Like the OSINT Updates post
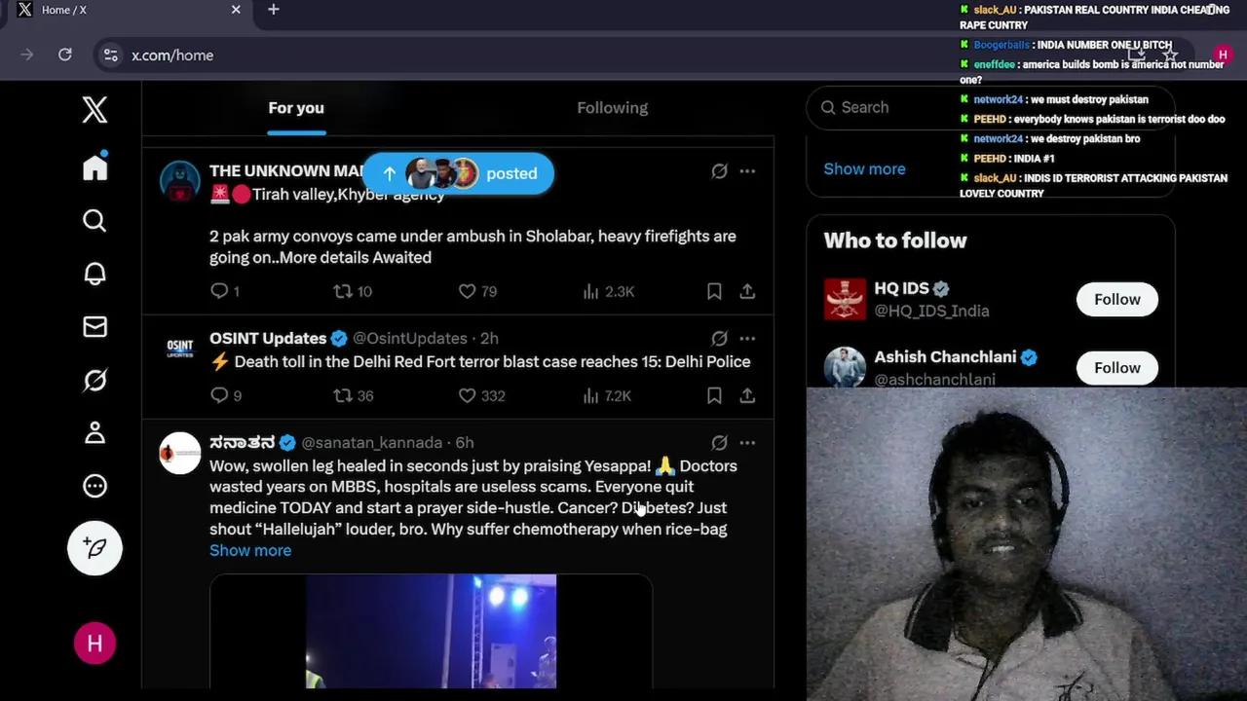 (x=481, y=395)
